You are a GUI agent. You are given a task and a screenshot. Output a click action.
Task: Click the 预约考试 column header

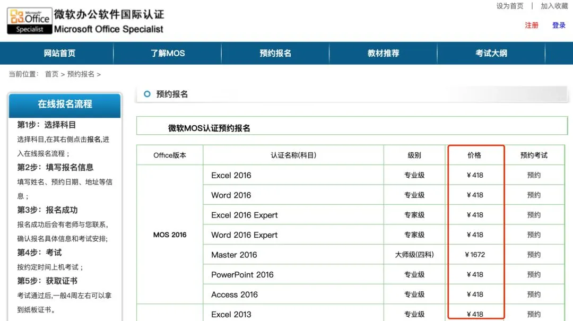pos(534,155)
